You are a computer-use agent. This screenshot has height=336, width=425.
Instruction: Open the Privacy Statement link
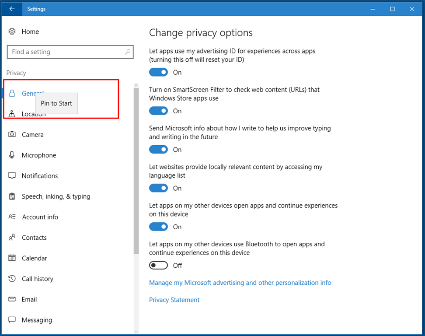click(x=174, y=300)
